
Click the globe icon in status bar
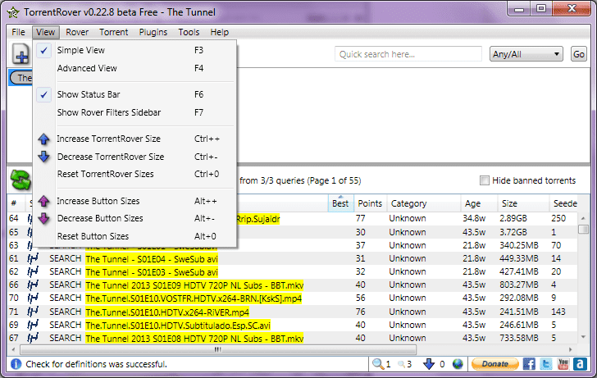(458, 364)
